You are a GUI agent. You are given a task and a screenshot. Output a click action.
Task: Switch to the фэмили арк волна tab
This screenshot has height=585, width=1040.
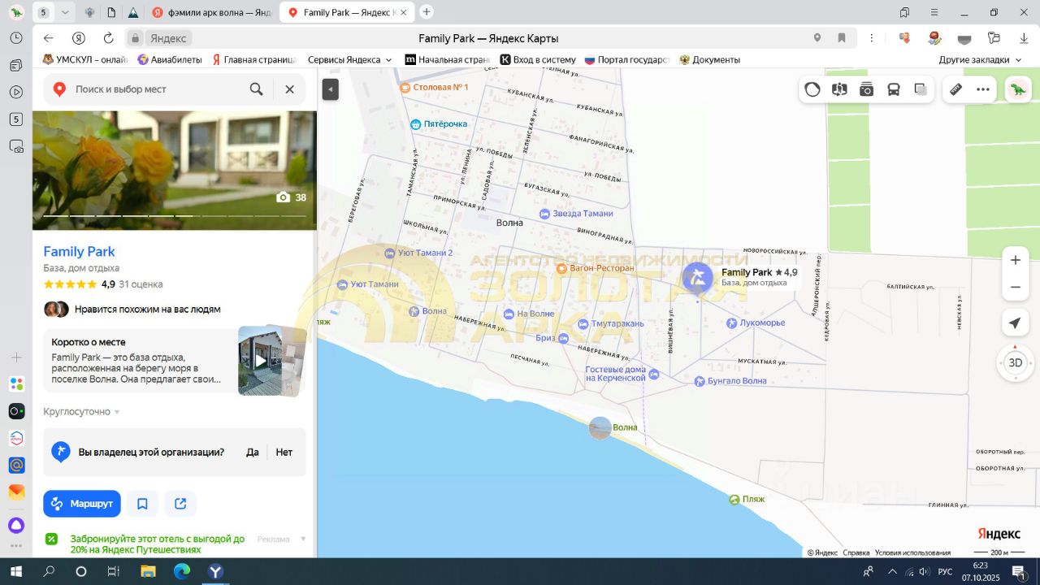tap(213, 12)
